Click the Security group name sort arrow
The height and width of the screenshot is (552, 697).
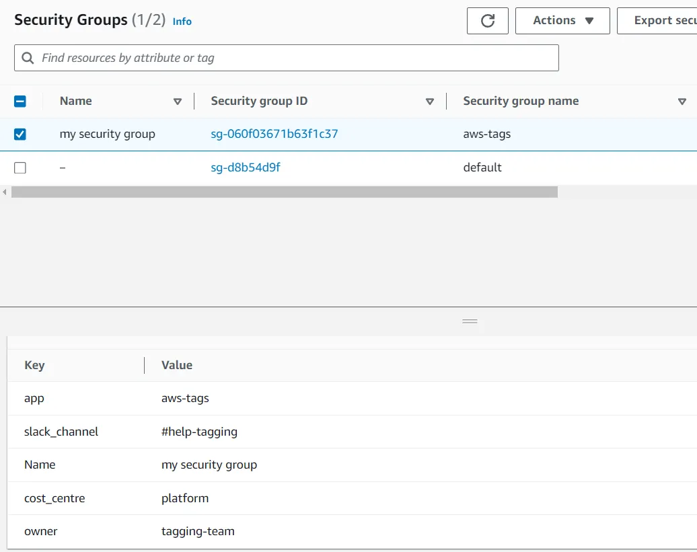682,102
